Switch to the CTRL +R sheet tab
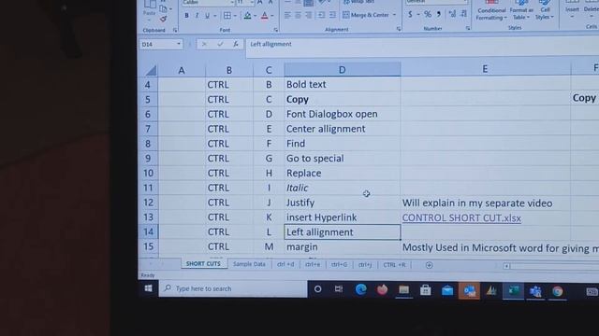 pyautogui.click(x=394, y=265)
